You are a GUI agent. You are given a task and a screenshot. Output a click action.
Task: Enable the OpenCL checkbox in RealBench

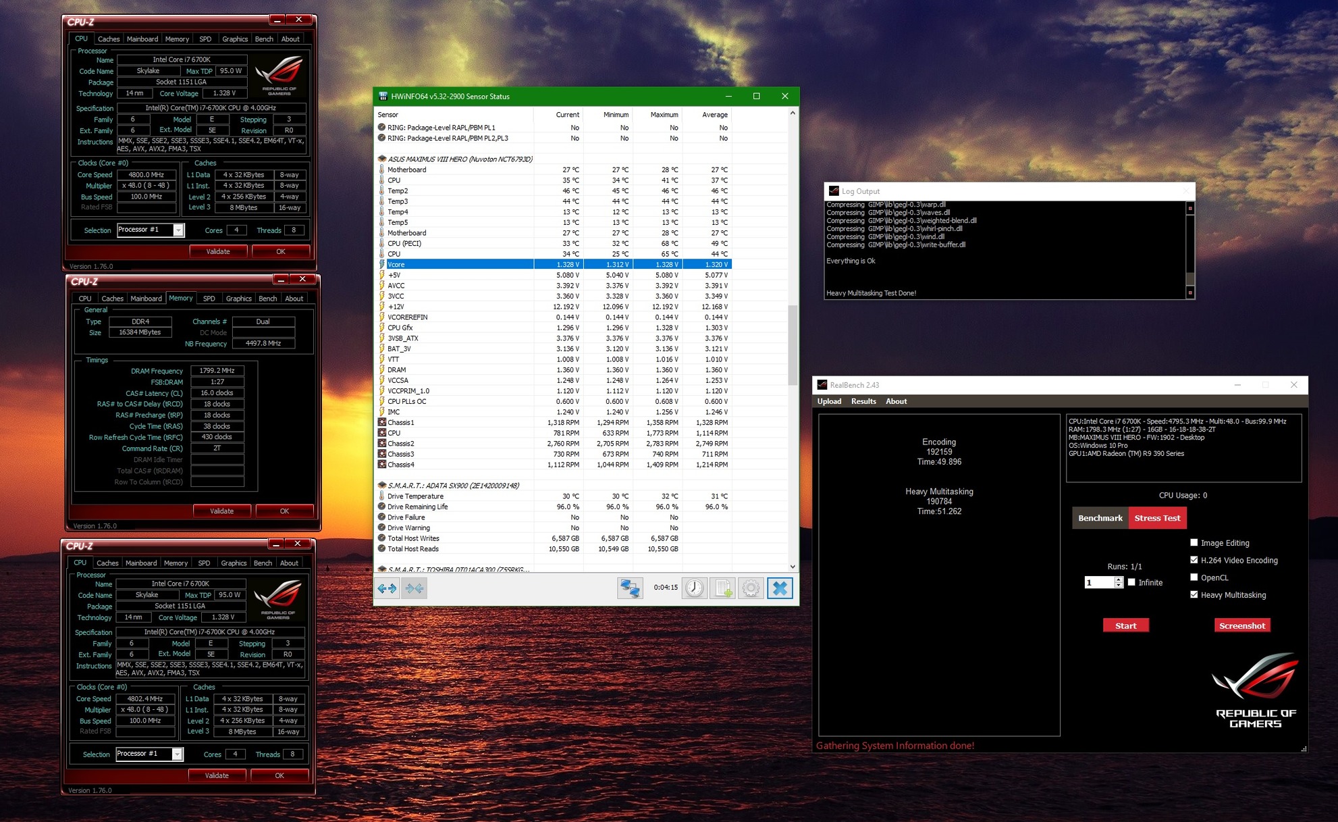coord(1194,577)
